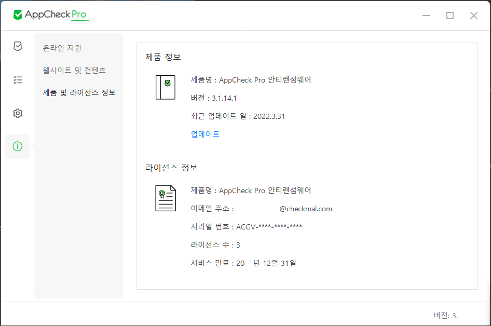Image resolution: width=491 pixels, height=326 pixels.
Task: Click the AppCheck Pro logo
Action: point(51,15)
